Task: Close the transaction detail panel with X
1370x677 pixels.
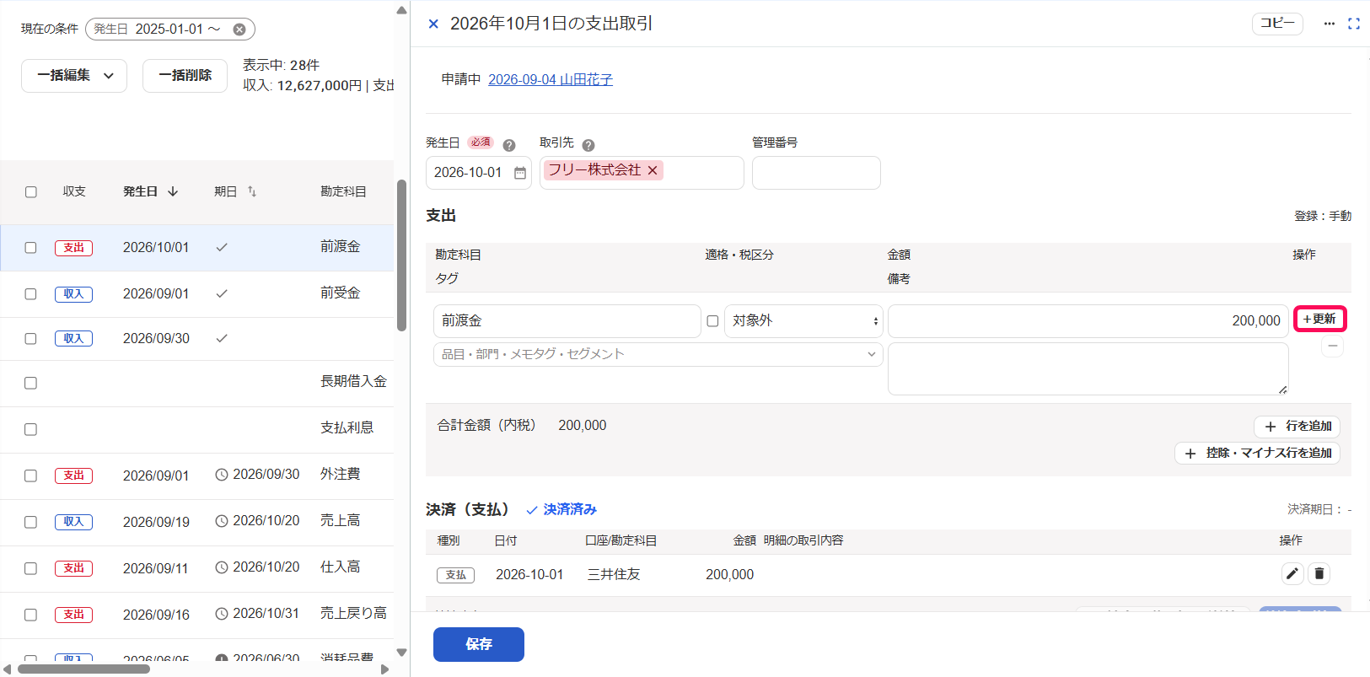Action: click(433, 24)
